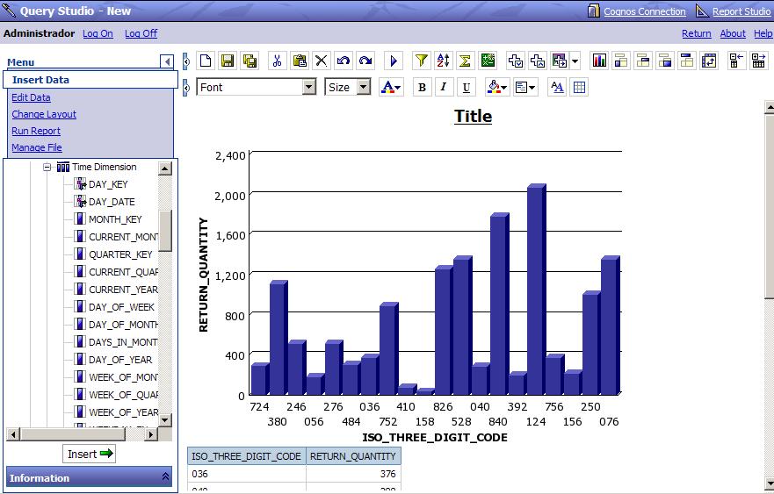Open the font color dropdown
The width and height of the screenshot is (774, 494).
point(391,87)
